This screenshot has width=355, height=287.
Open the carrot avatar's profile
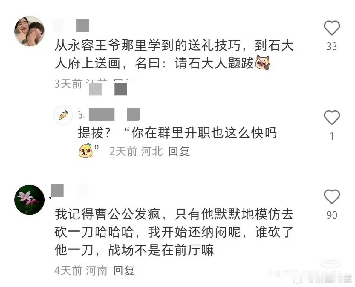tap(63, 115)
